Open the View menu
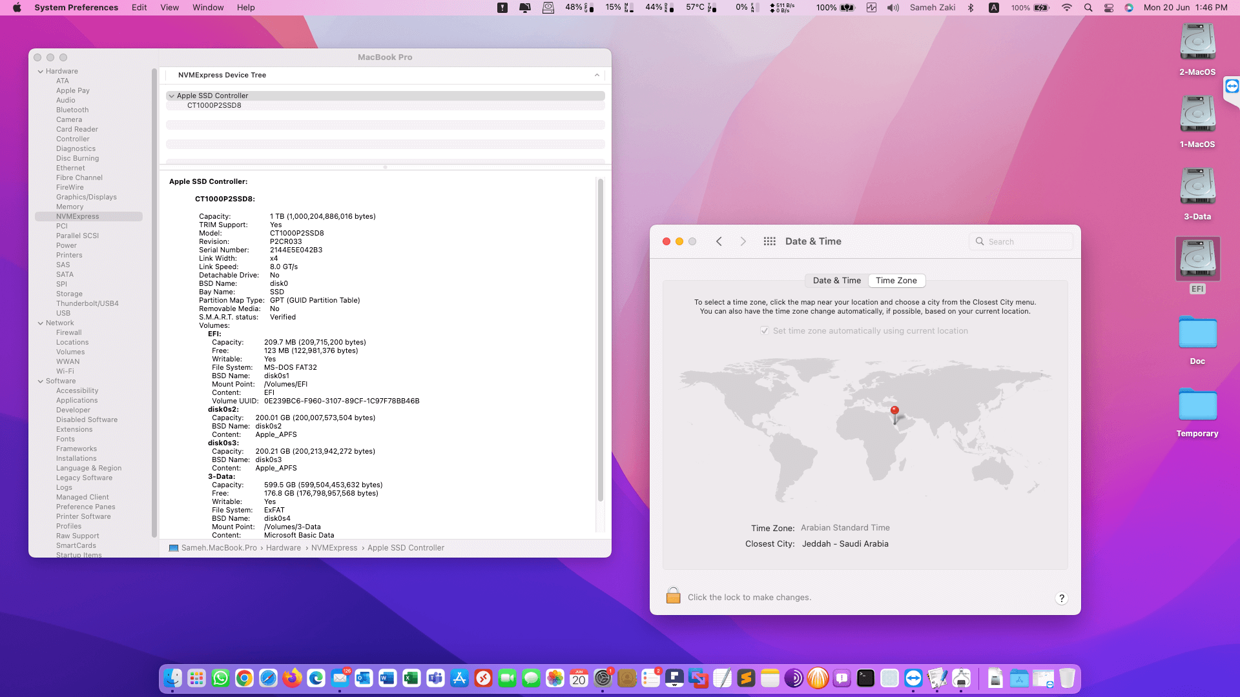The height and width of the screenshot is (697, 1240). click(170, 8)
